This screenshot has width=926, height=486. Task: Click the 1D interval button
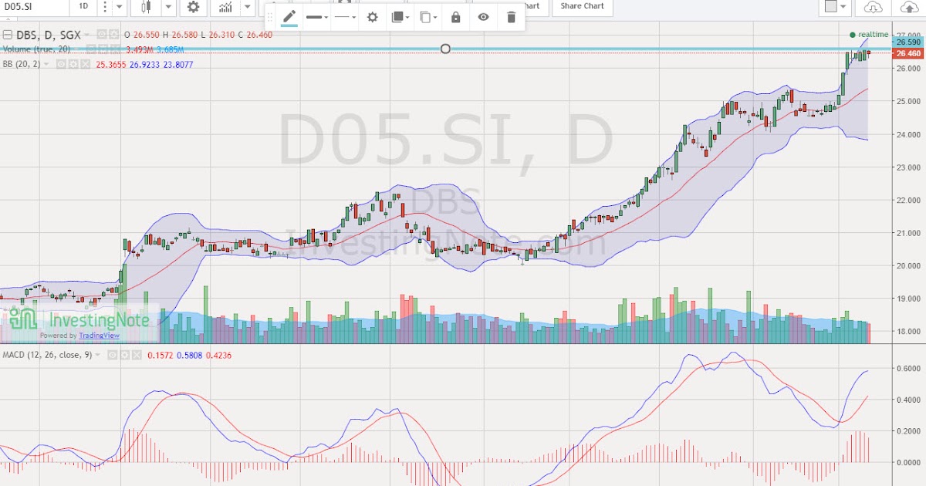click(82, 7)
